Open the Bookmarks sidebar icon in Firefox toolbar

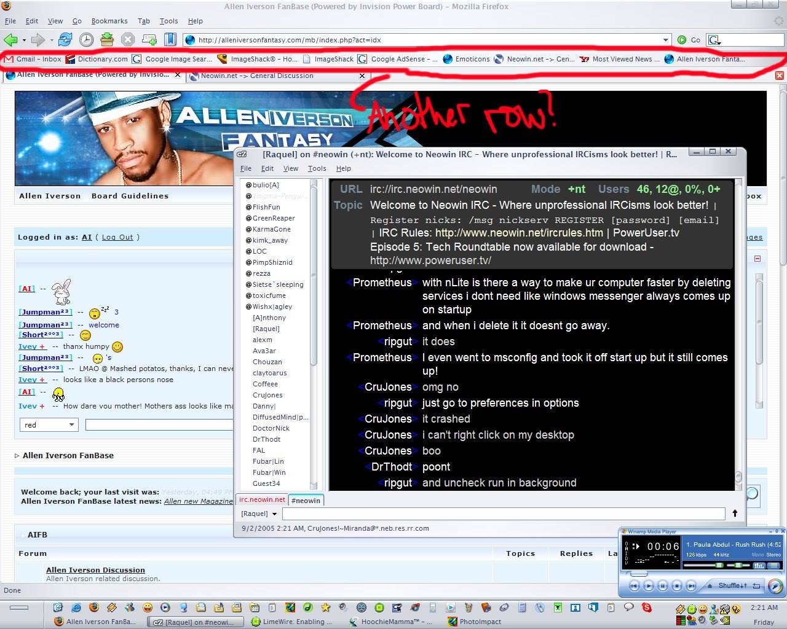[170, 40]
